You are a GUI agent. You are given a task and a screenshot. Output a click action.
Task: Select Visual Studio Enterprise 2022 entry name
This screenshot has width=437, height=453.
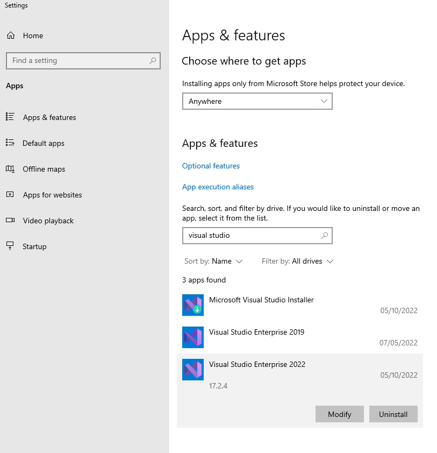pyautogui.click(x=257, y=364)
